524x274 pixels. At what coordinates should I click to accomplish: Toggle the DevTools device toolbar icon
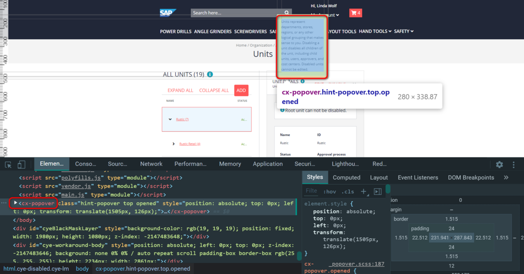pyautogui.click(x=21, y=164)
